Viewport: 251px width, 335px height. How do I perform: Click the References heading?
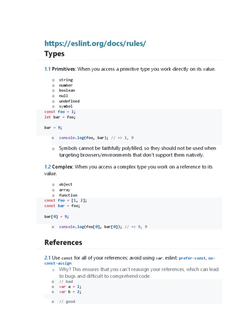click(63, 242)
